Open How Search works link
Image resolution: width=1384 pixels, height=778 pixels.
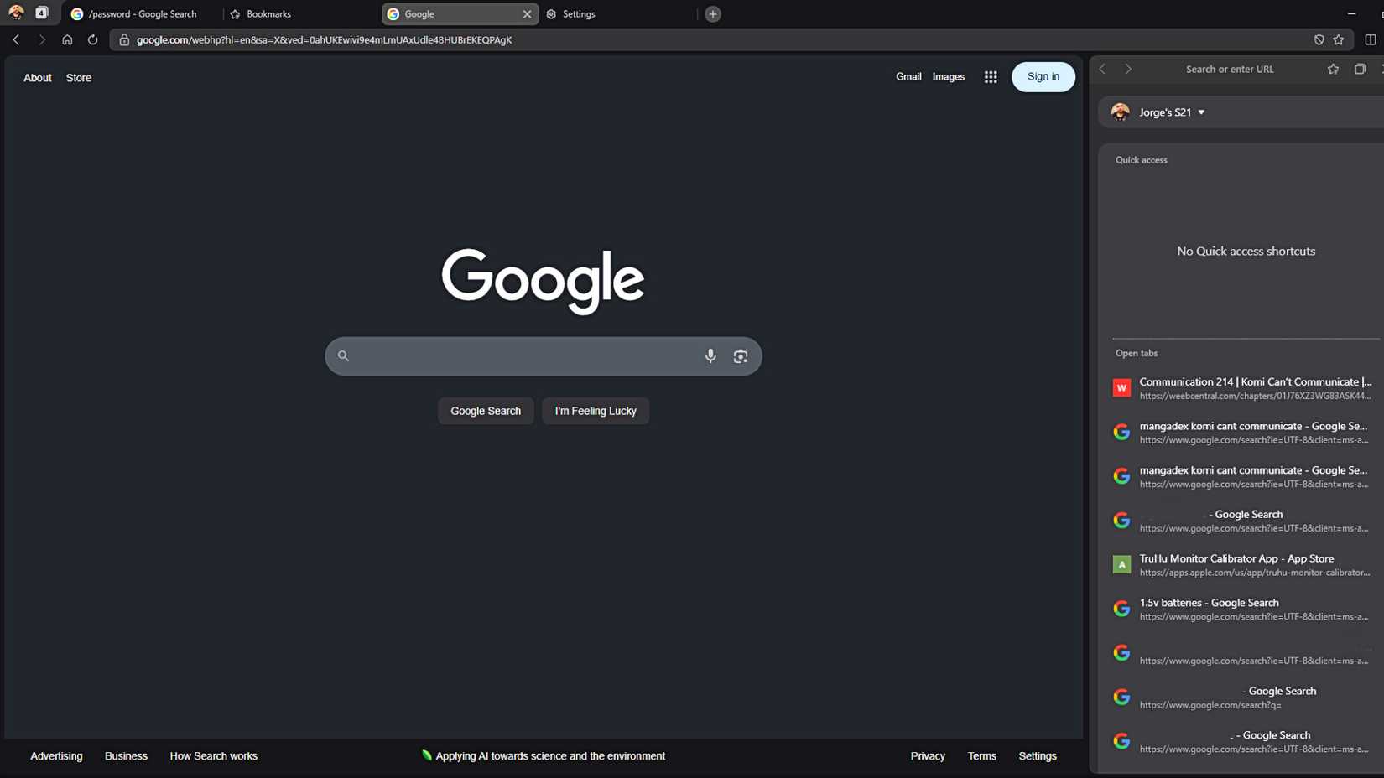point(213,756)
